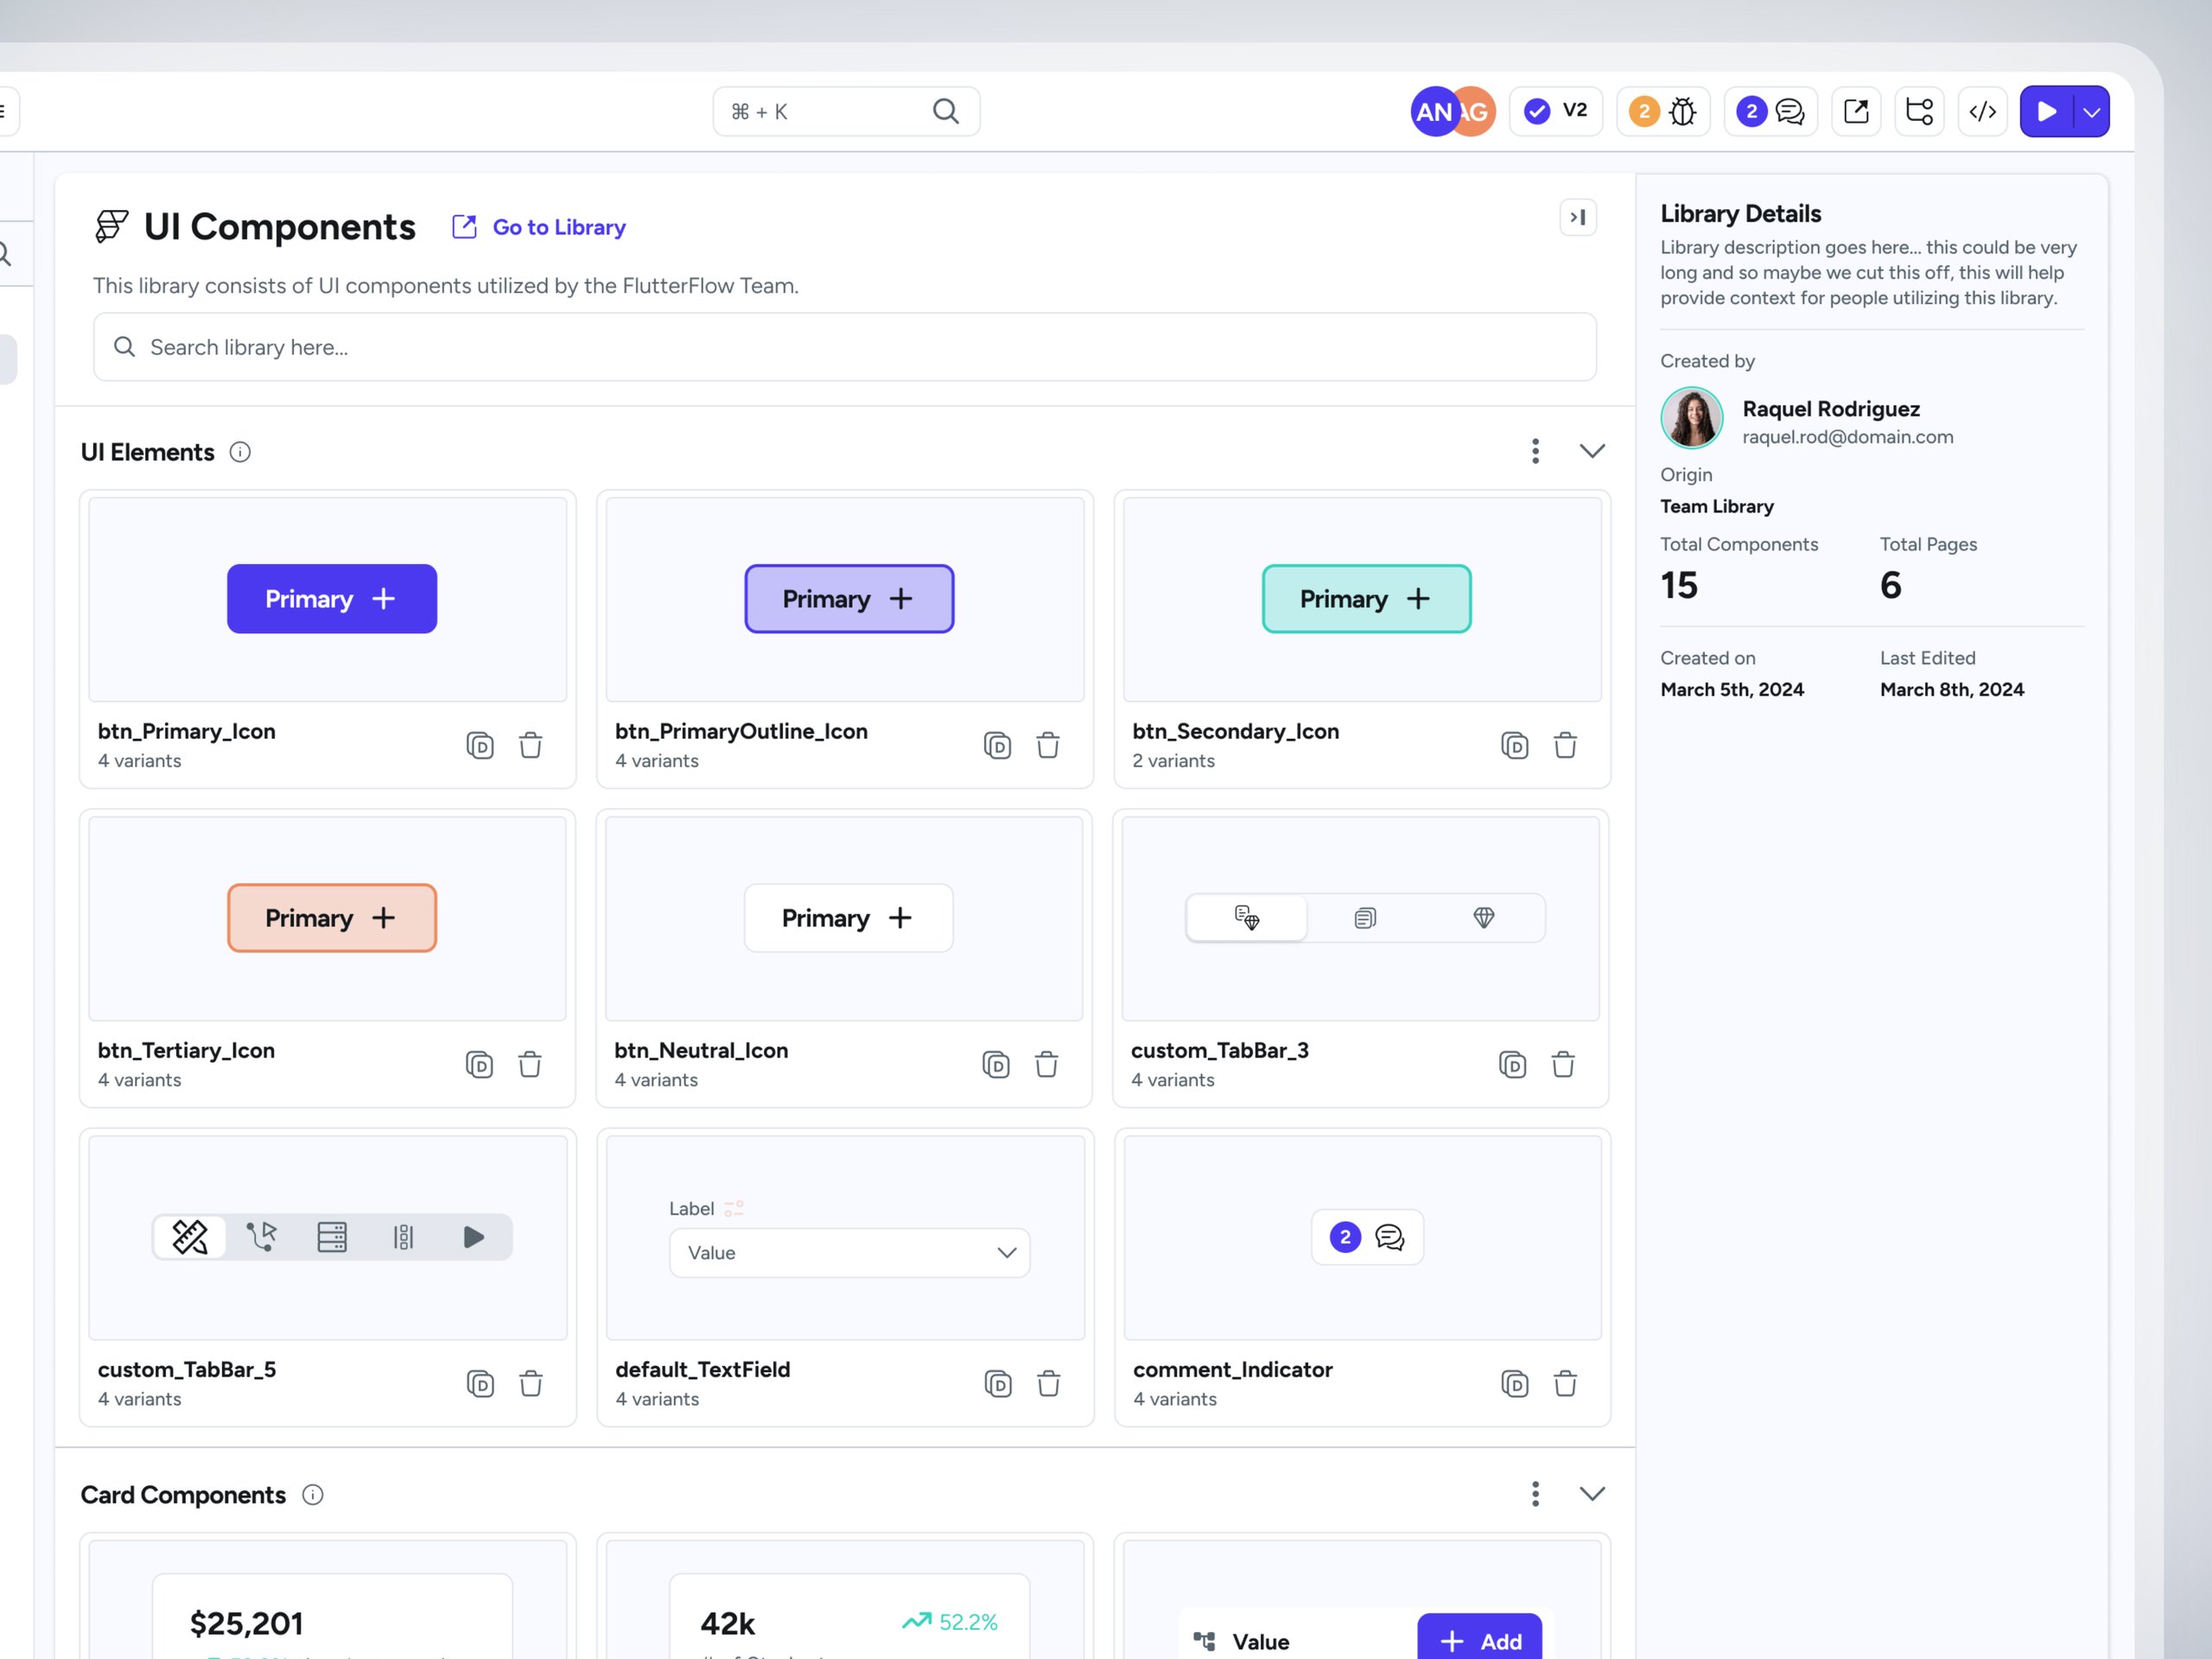Duplicate comment_Indicator component

[x=1515, y=1383]
